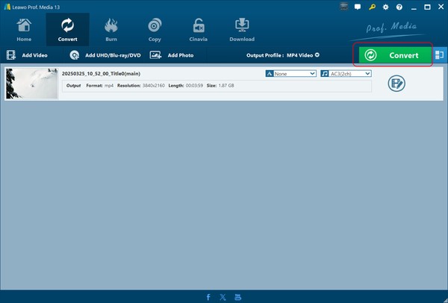The image size is (448, 303).
Task: Open the Output Profile MP4 Video dropdown
Action: coord(283,55)
